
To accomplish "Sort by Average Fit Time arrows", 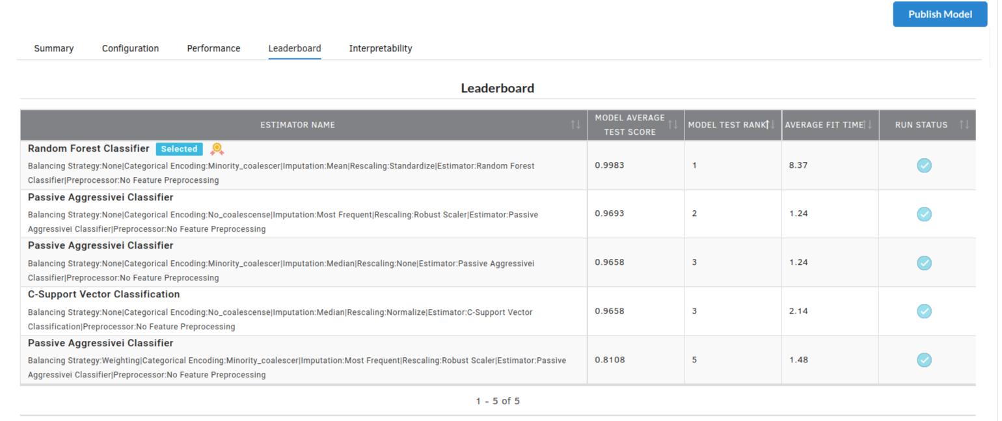I will (867, 125).
